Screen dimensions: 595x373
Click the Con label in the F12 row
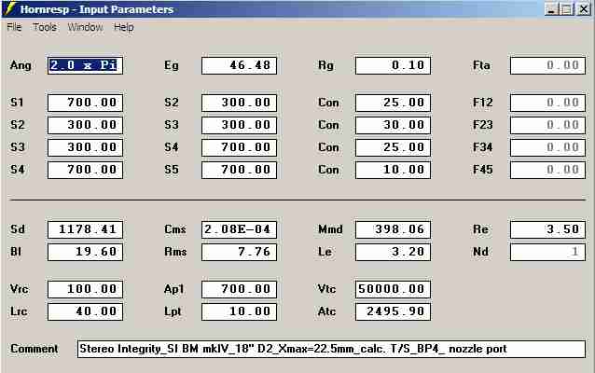[328, 103]
